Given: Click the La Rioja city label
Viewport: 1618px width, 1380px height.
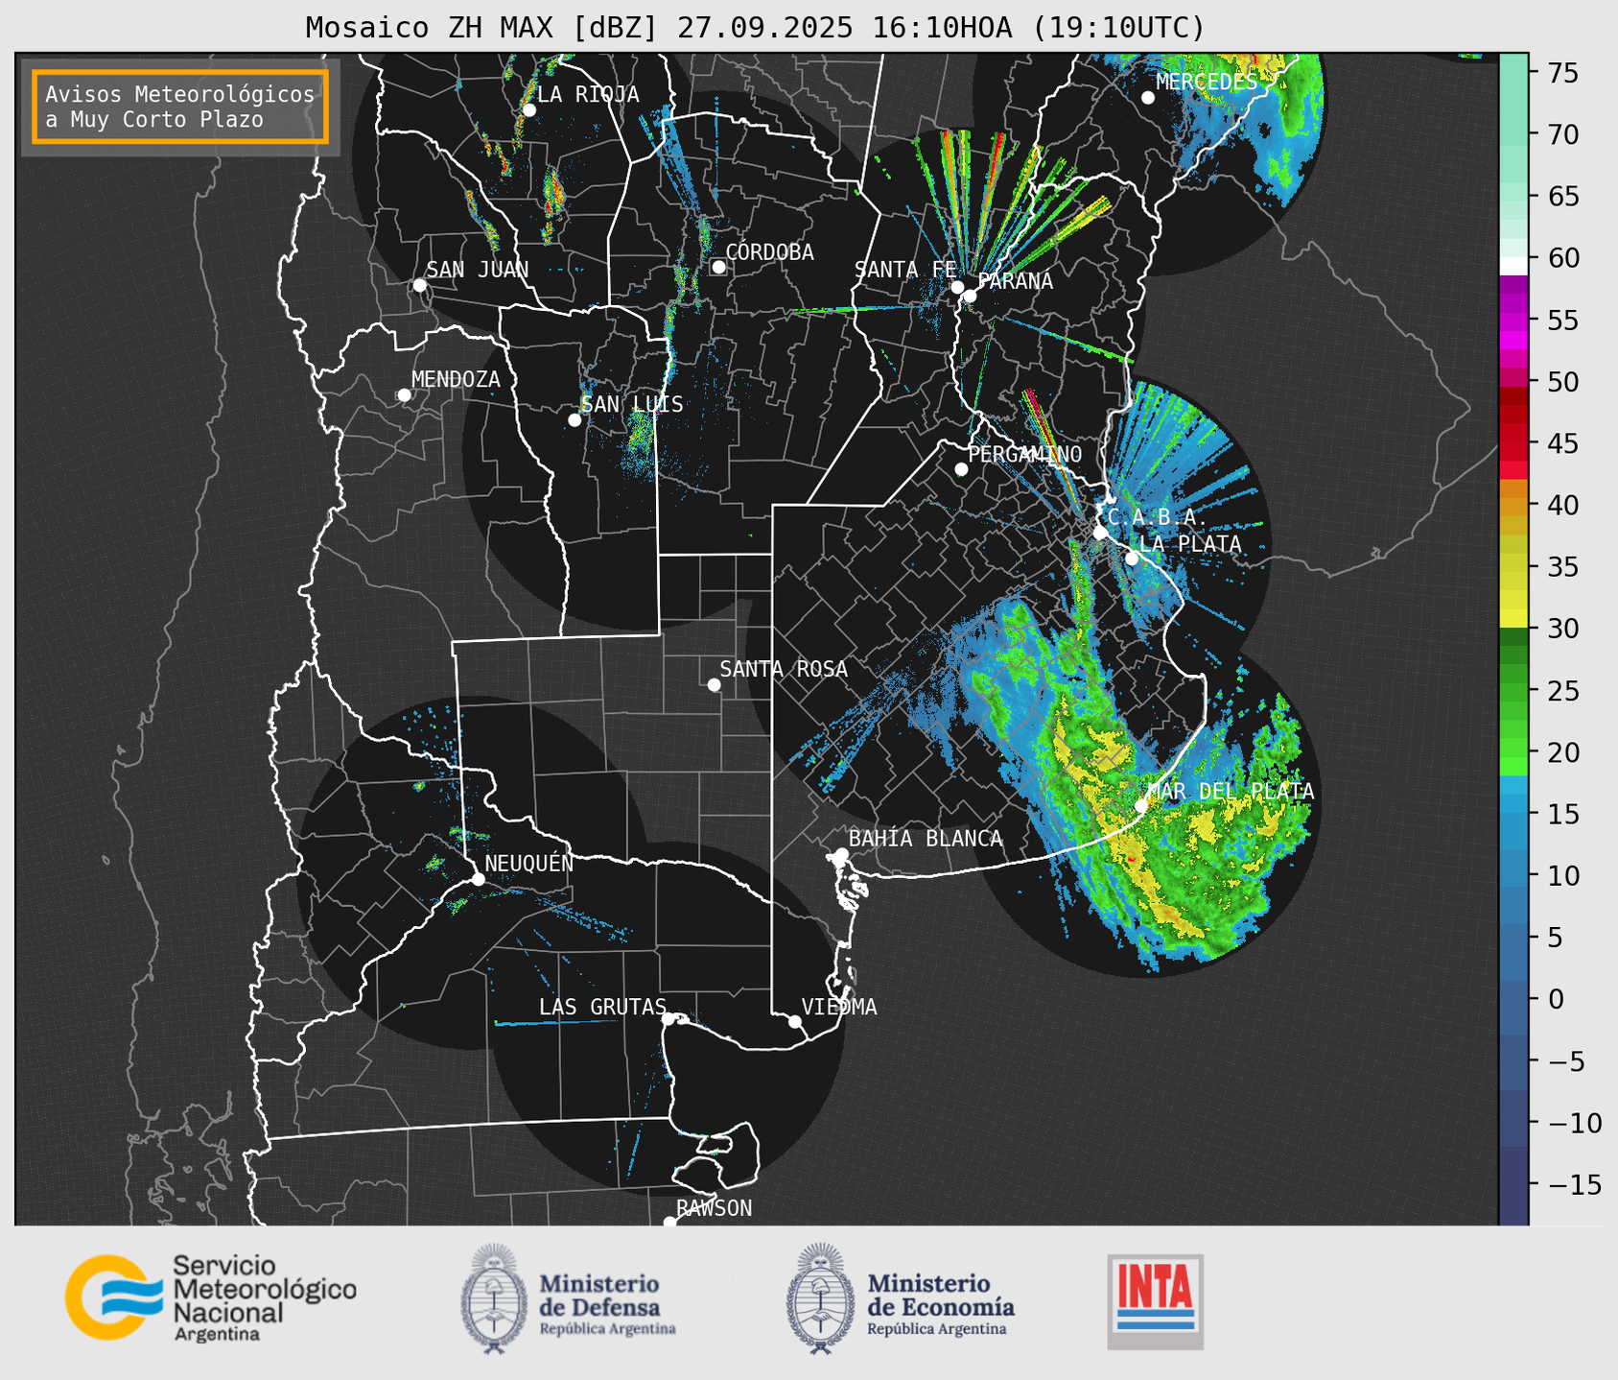Looking at the screenshot, I should pyautogui.click(x=587, y=94).
